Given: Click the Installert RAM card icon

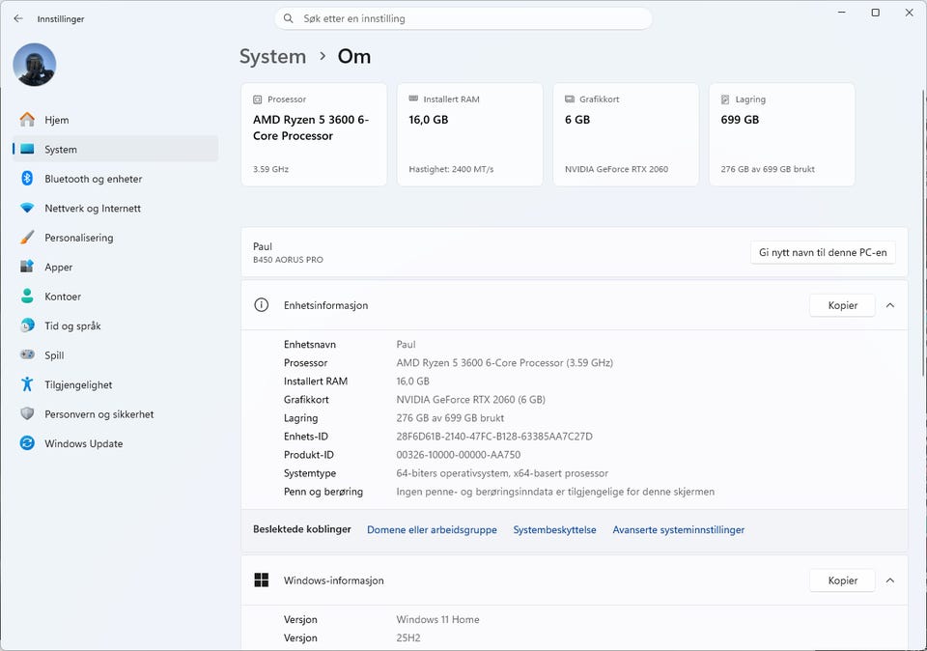Looking at the screenshot, I should point(413,99).
